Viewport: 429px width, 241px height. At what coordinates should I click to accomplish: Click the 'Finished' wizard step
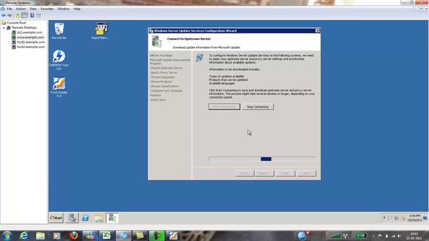tap(156, 95)
